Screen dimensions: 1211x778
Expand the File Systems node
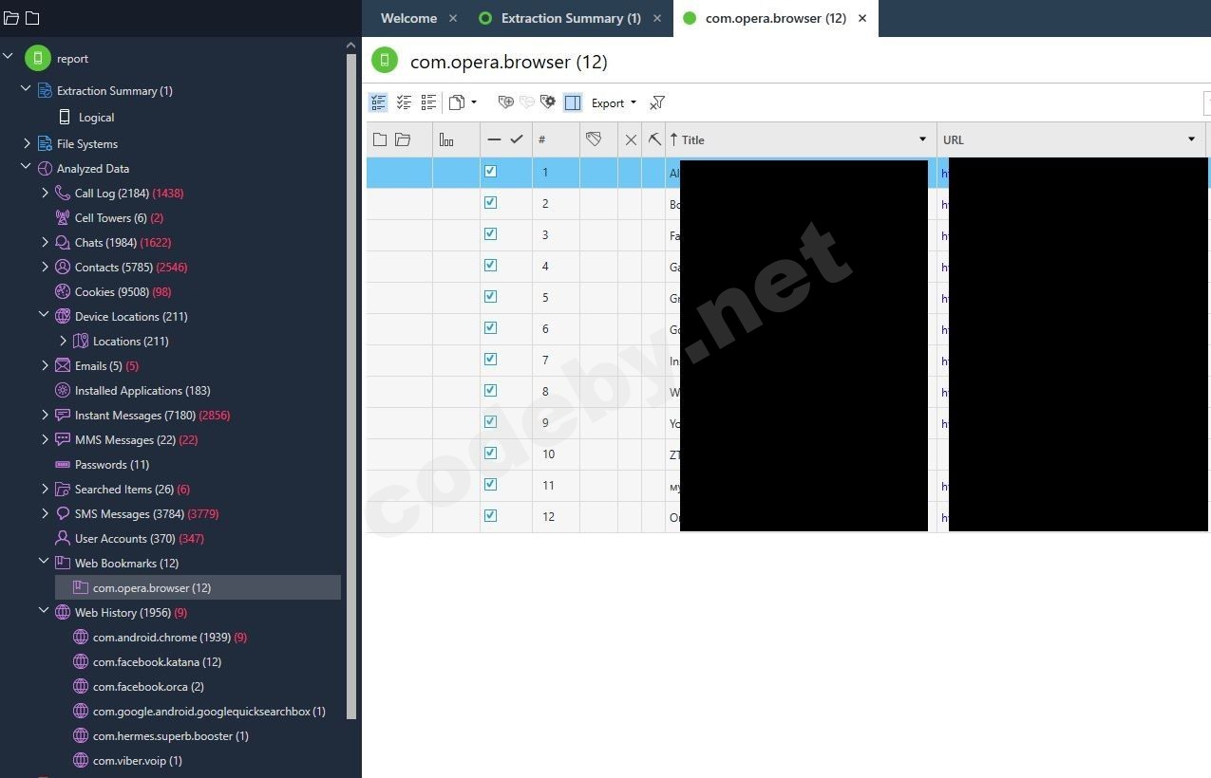27,143
